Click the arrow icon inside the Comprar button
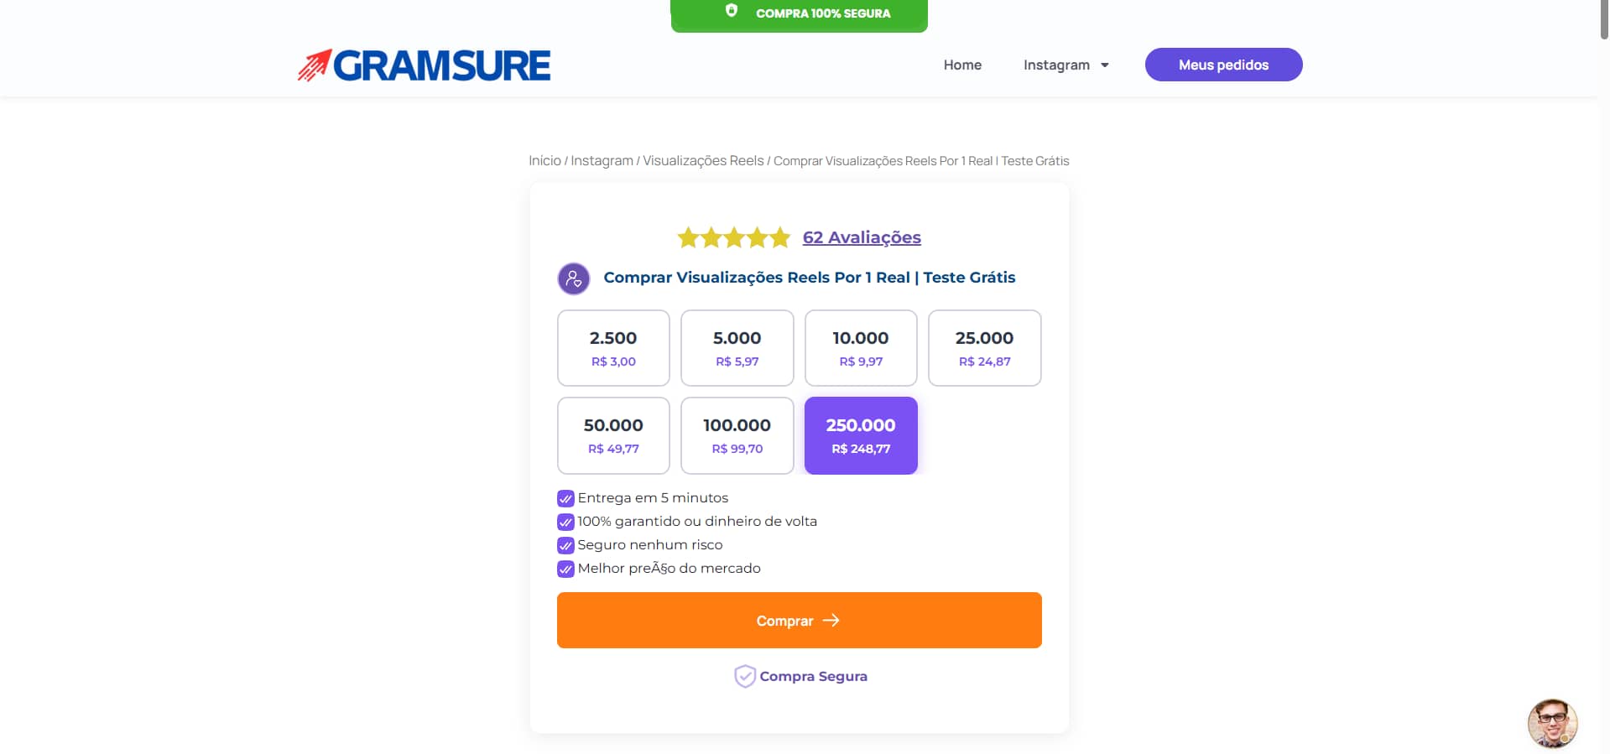Viewport: 1610px width, 754px height. (x=832, y=621)
